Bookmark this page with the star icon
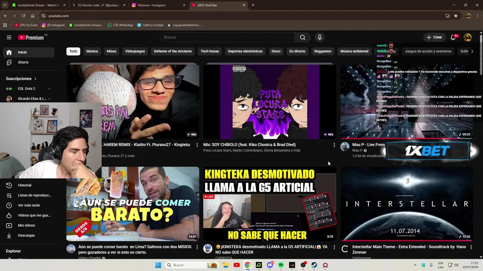Viewport: 483px width, 271px height. click(456, 16)
